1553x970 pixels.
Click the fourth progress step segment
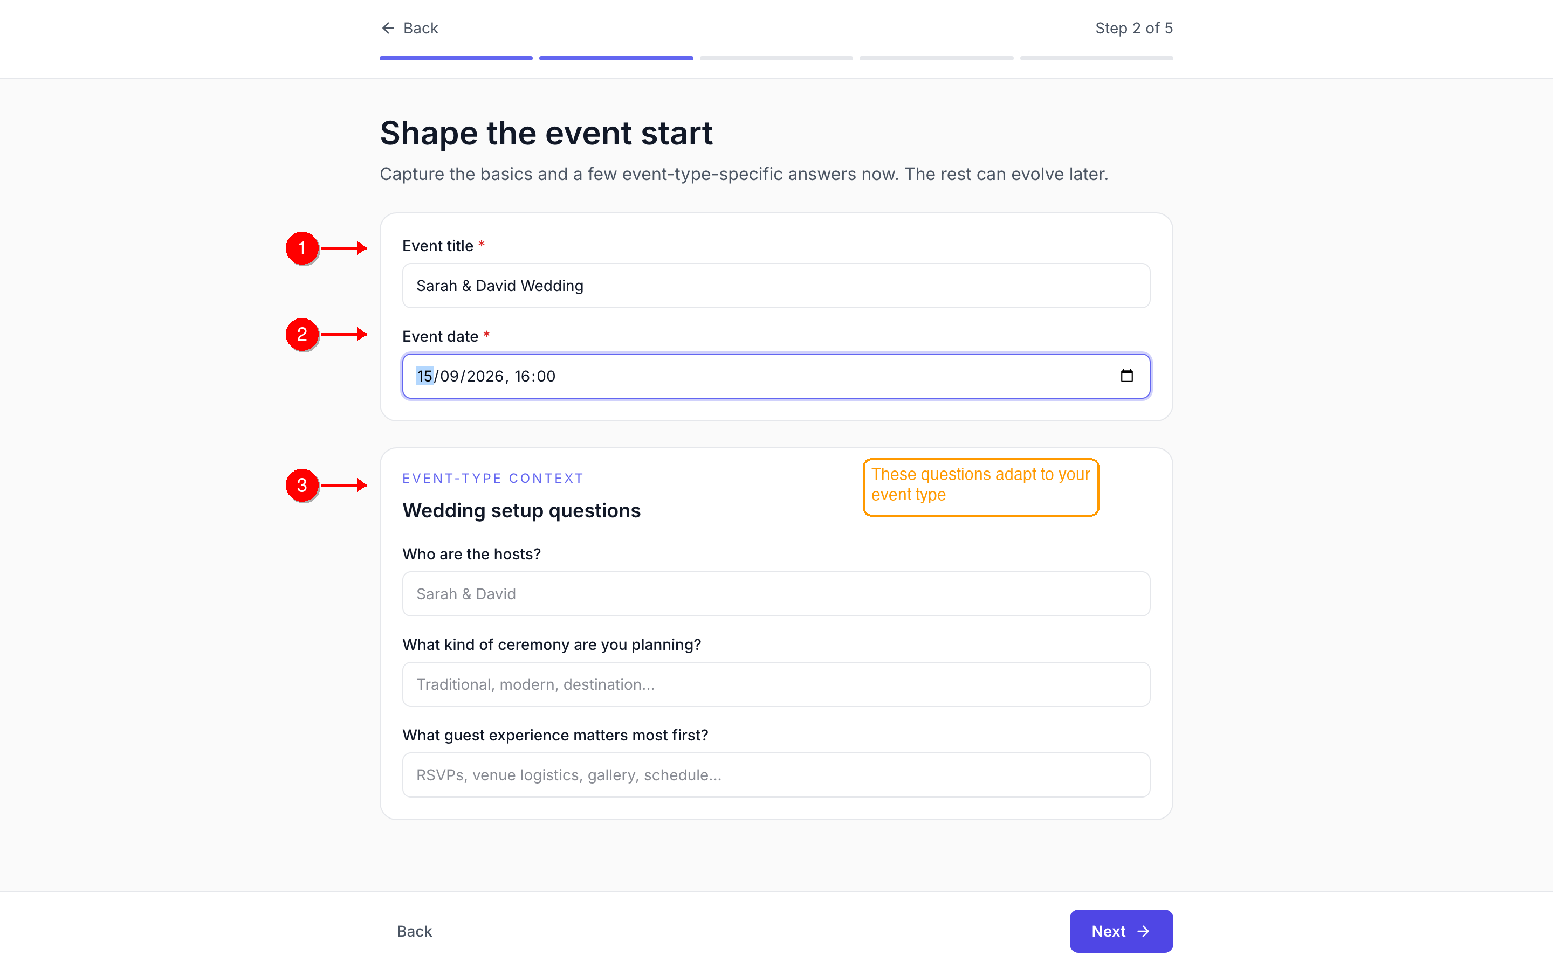pyautogui.click(x=936, y=58)
